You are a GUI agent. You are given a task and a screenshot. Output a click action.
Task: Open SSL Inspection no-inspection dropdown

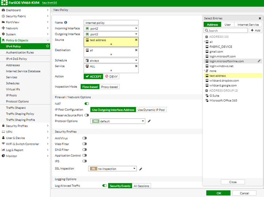(113, 169)
